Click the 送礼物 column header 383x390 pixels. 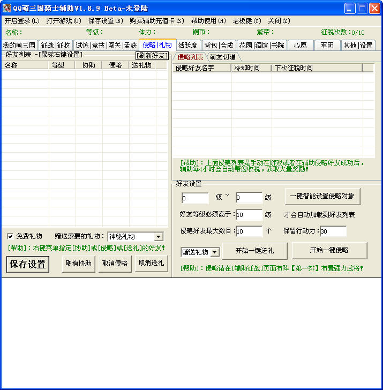pyautogui.click(x=142, y=65)
